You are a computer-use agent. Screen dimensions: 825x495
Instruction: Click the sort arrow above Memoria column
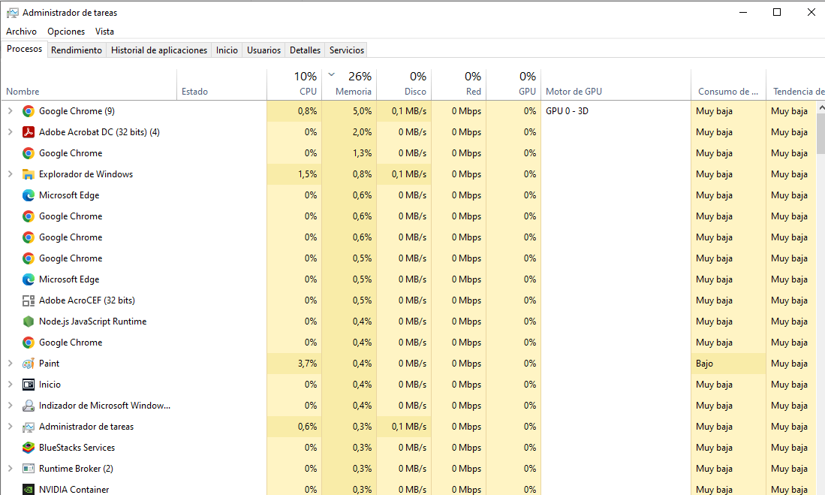[332, 75]
